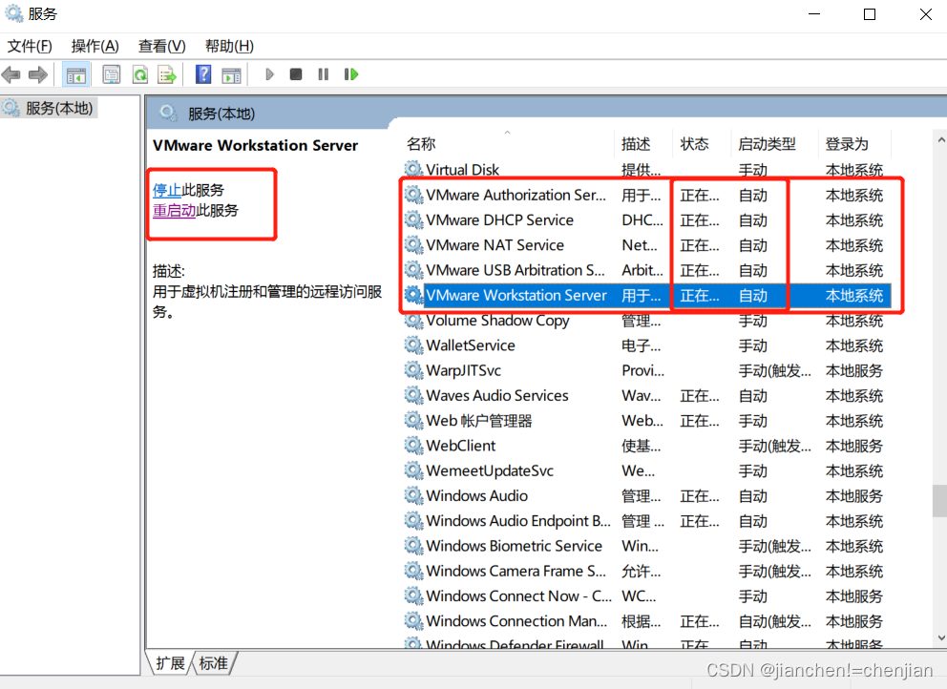Click the Forward arrow toolbar icon

pyautogui.click(x=37, y=74)
